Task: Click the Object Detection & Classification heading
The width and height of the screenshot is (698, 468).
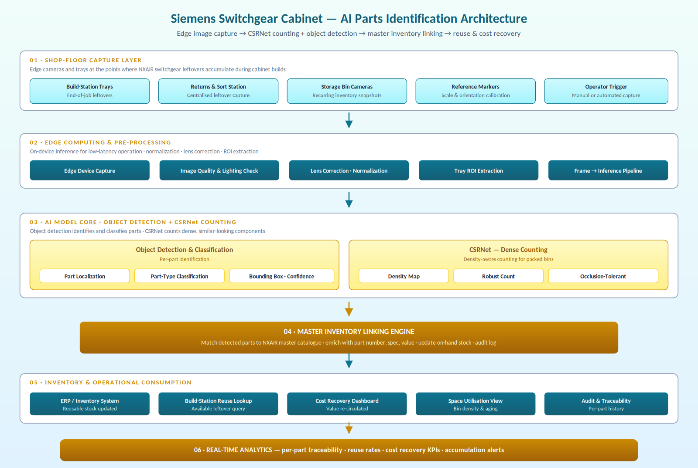Action: tap(185, 250)
